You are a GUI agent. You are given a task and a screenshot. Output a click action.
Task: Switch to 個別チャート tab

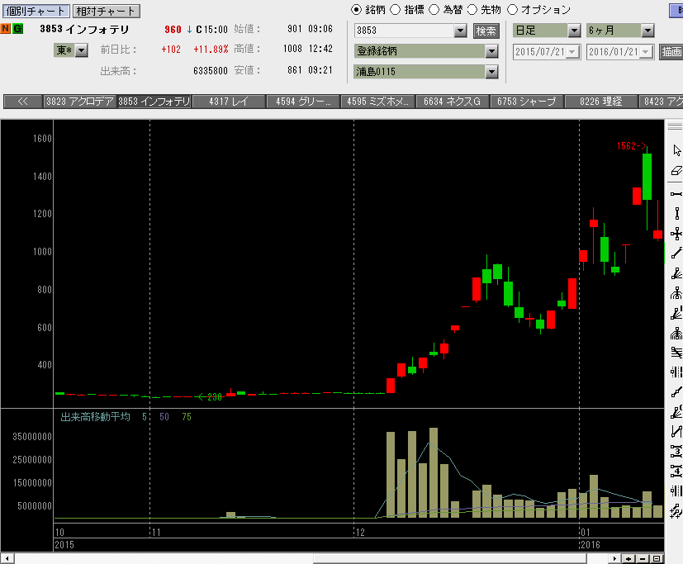(36, 11)
